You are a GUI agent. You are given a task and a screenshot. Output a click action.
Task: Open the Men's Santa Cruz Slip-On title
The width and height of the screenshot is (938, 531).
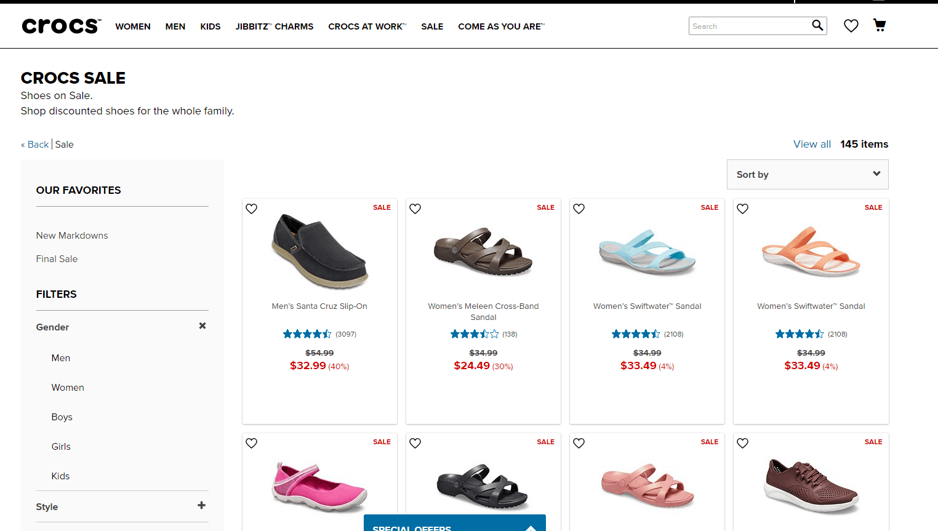[319, 306]
